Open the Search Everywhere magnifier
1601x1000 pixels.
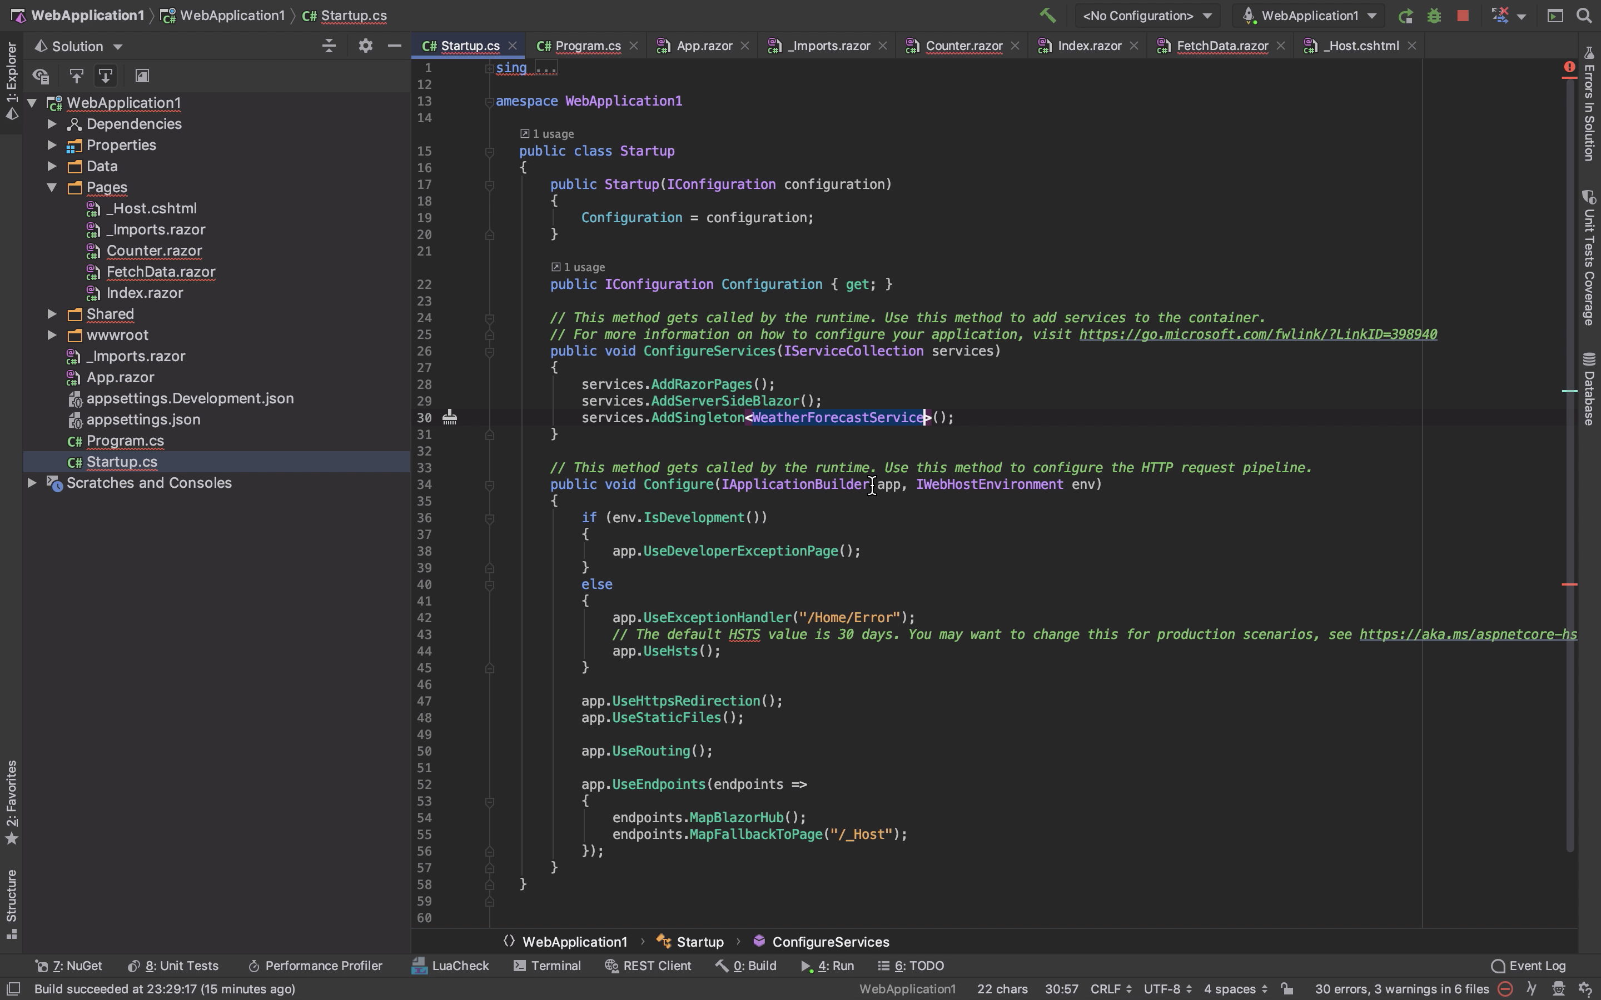[1584, 15]
